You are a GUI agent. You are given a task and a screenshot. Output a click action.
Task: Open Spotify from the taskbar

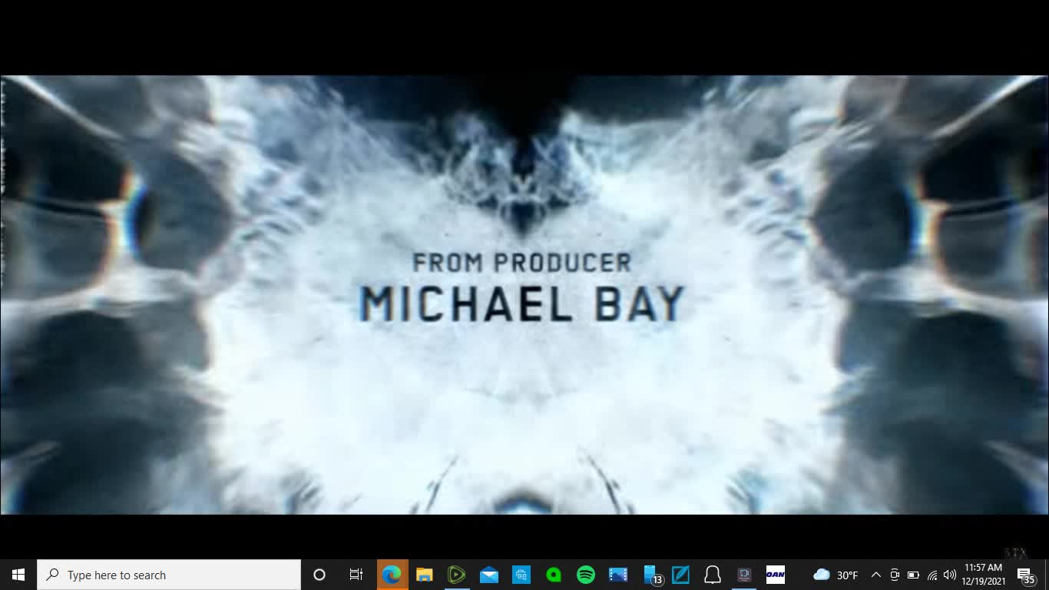[x=585, y=575]
